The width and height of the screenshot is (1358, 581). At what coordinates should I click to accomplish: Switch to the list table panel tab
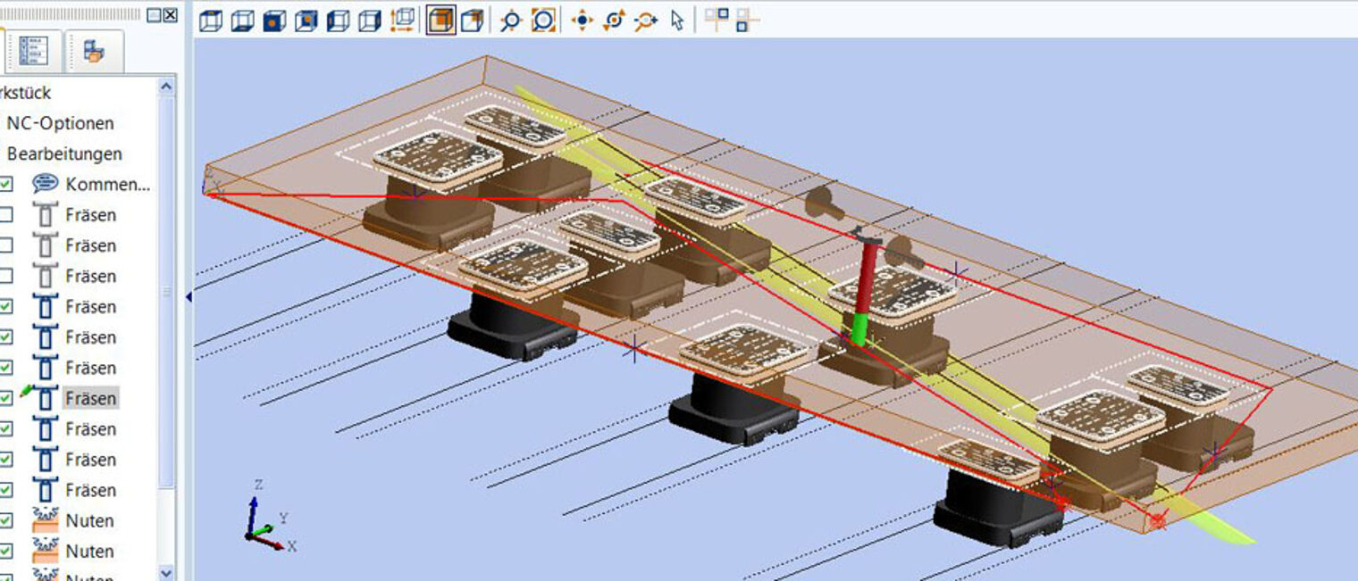tap(34, 53)
